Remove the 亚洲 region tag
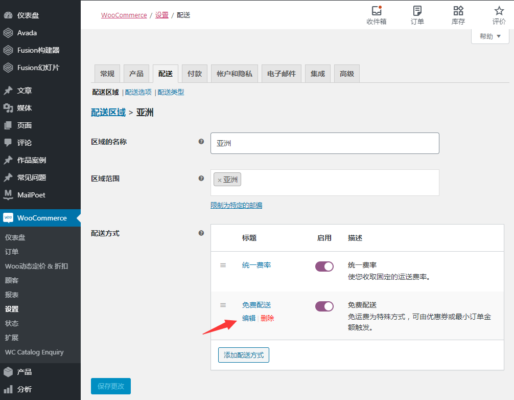This screenshot has height=400, width=514. (220, 180)
